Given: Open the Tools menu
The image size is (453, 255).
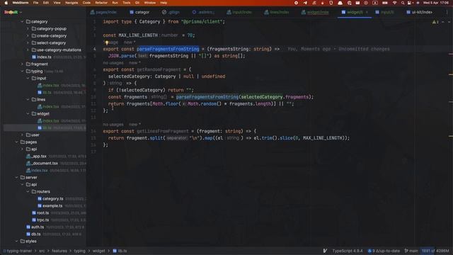Looking at the screenshot, I should pyautogui.click(x=127, y=3).
